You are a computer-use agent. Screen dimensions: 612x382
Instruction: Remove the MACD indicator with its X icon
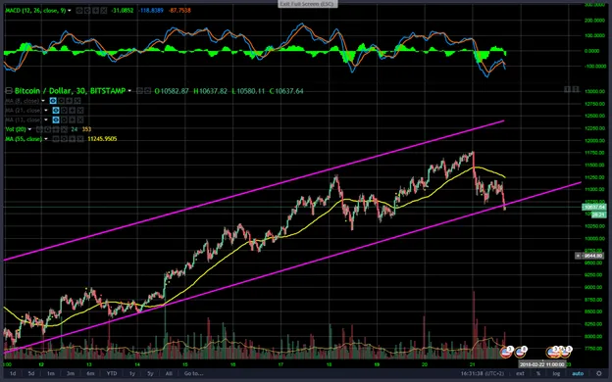[x=103, y=11]
